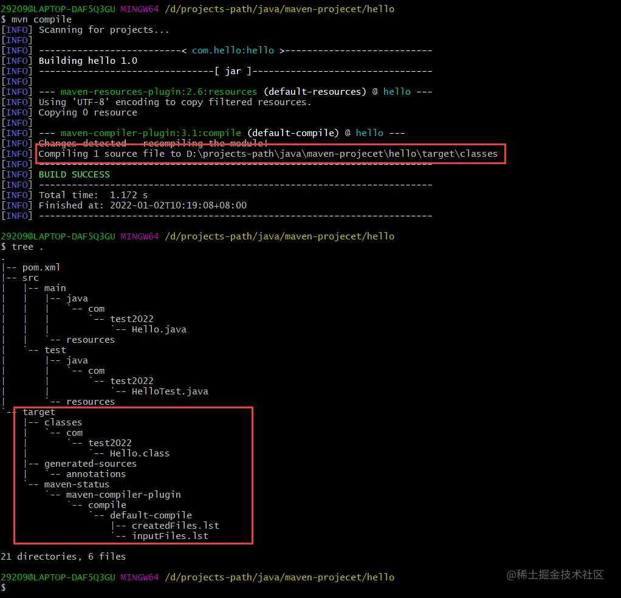Click the 'default-compile' directory entry
This screenshot has width=621, height=598.
pos(151,515)
